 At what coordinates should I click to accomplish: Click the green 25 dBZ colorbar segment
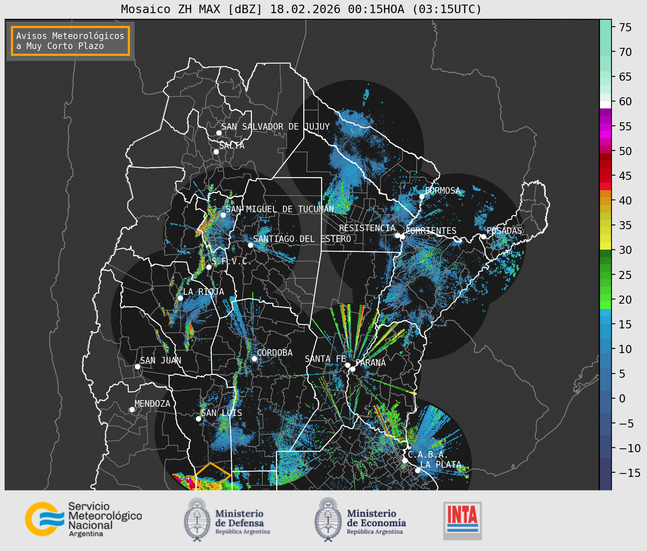point(606,275)
